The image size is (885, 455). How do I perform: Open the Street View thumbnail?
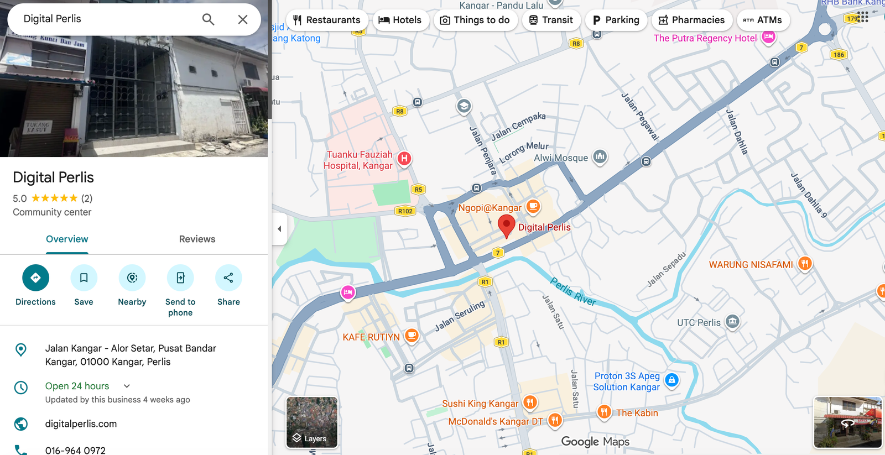click(847, 422)
